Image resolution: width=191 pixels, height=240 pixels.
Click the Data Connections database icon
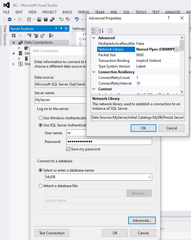coord(21,42)
